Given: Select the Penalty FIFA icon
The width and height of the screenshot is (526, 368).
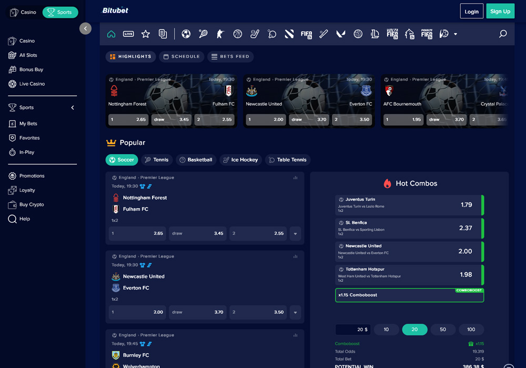Looking at the screenshot, I should pyautogui.click(x=427, y=34).
